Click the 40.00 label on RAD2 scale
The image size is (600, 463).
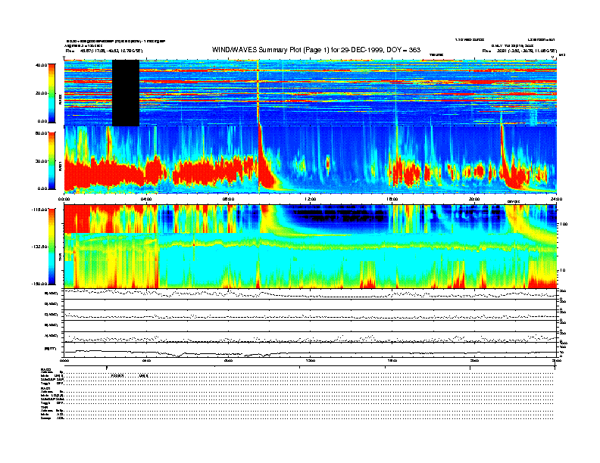pyautogui.click(x=41, y=65)
